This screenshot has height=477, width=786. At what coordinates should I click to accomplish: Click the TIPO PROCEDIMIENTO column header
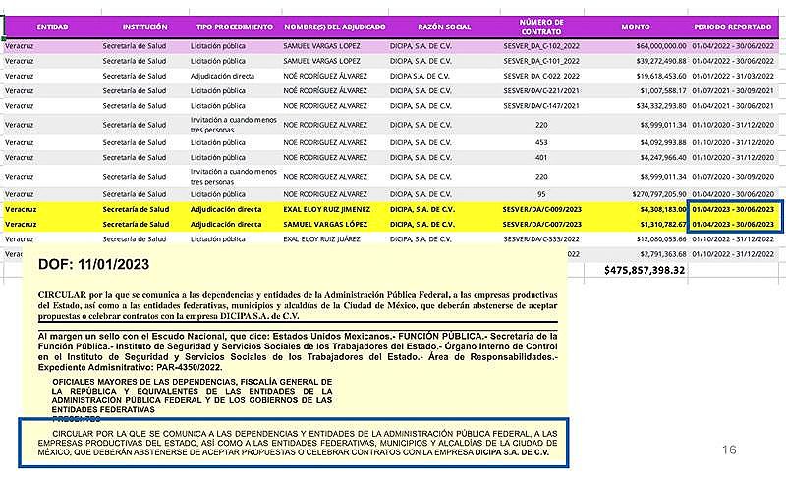coord(232,26)
